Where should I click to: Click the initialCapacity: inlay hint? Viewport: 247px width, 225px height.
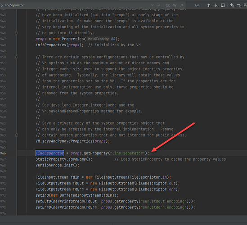click(98, 39)
